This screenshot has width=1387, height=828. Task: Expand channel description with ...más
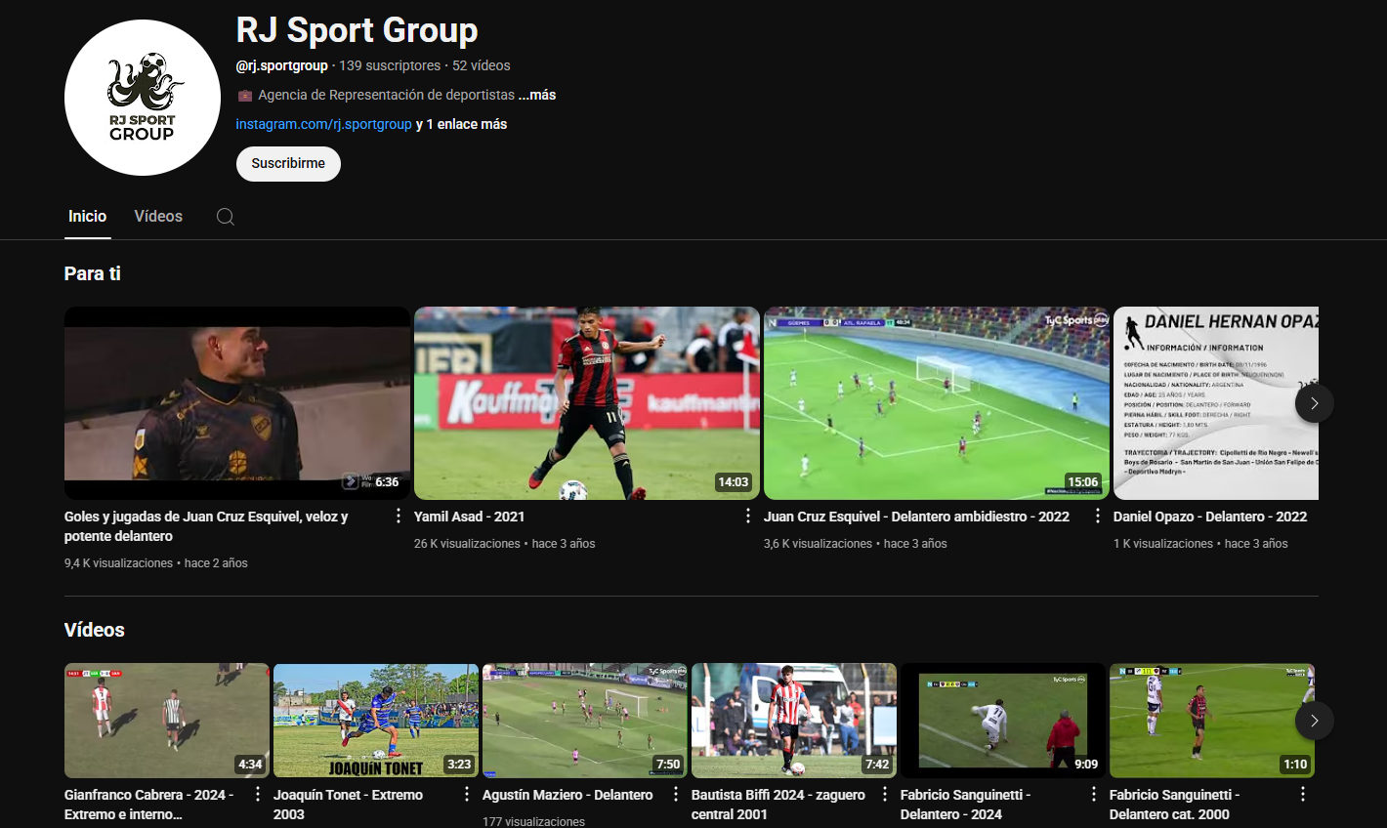tap(537, 95)
